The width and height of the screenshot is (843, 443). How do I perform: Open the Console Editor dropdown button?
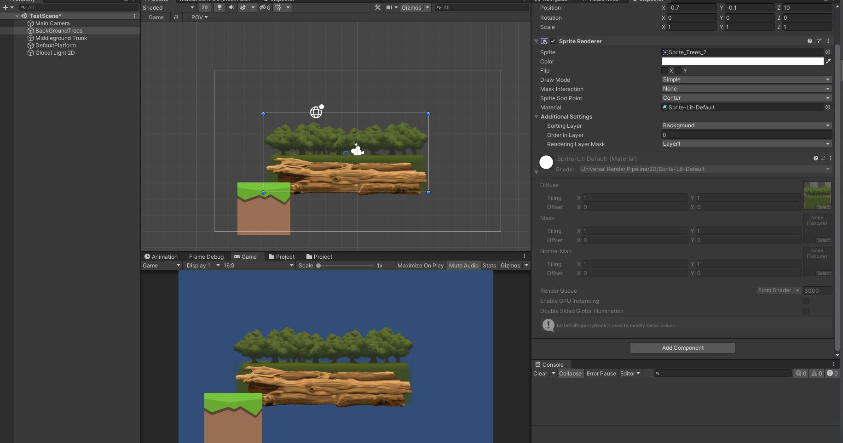pos(630,373)
